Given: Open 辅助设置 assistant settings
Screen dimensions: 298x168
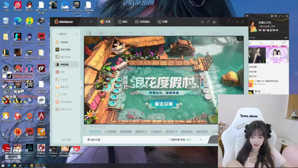Looking at the screenshot, I should coord(94,140).
